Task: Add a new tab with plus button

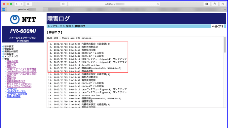Action: [225, 10]
